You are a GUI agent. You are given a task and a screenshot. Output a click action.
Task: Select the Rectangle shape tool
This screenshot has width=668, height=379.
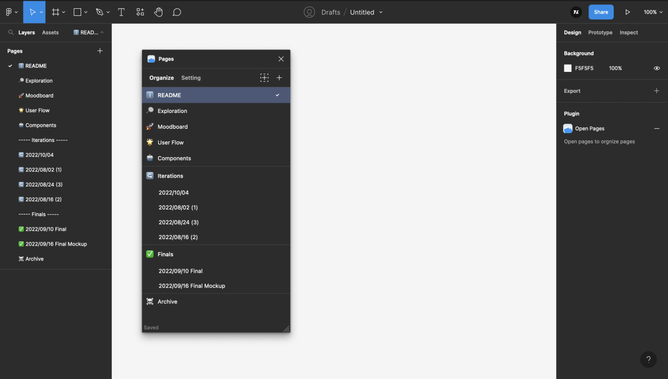[x=77, y=12]
